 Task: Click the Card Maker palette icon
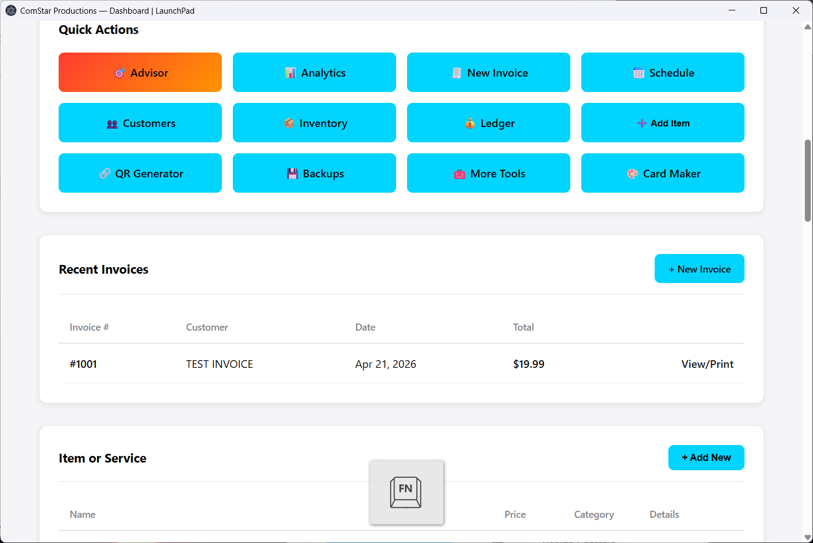point(633,174)
